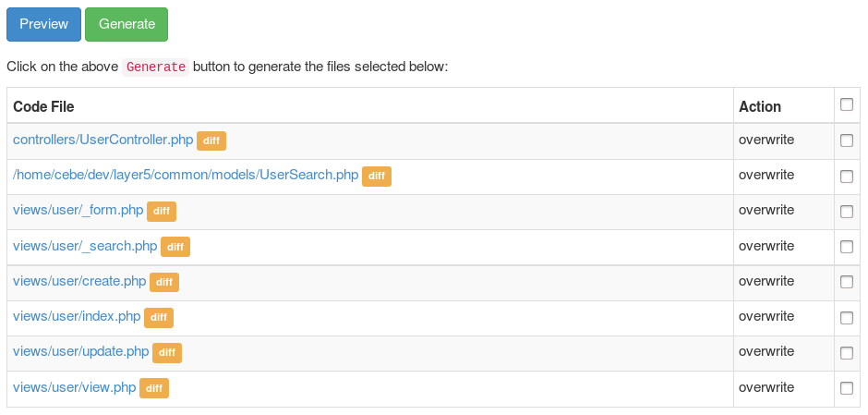Image resolution: width=868 pixels, height=415 pixels.
Task: Toggle the select-all checkbox in the table header
Action: tap(847, 104)
